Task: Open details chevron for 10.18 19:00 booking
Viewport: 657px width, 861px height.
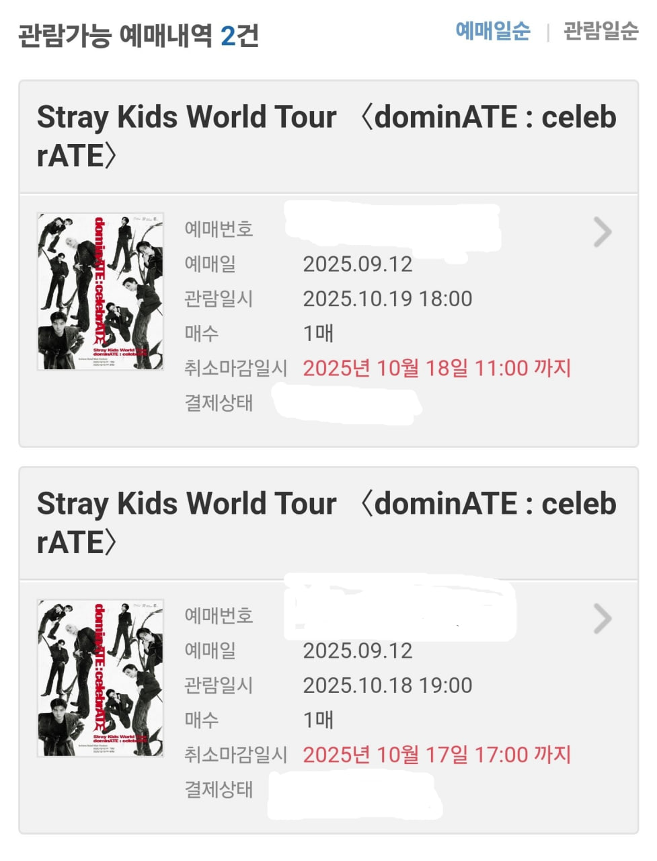Action: point(603,619)
